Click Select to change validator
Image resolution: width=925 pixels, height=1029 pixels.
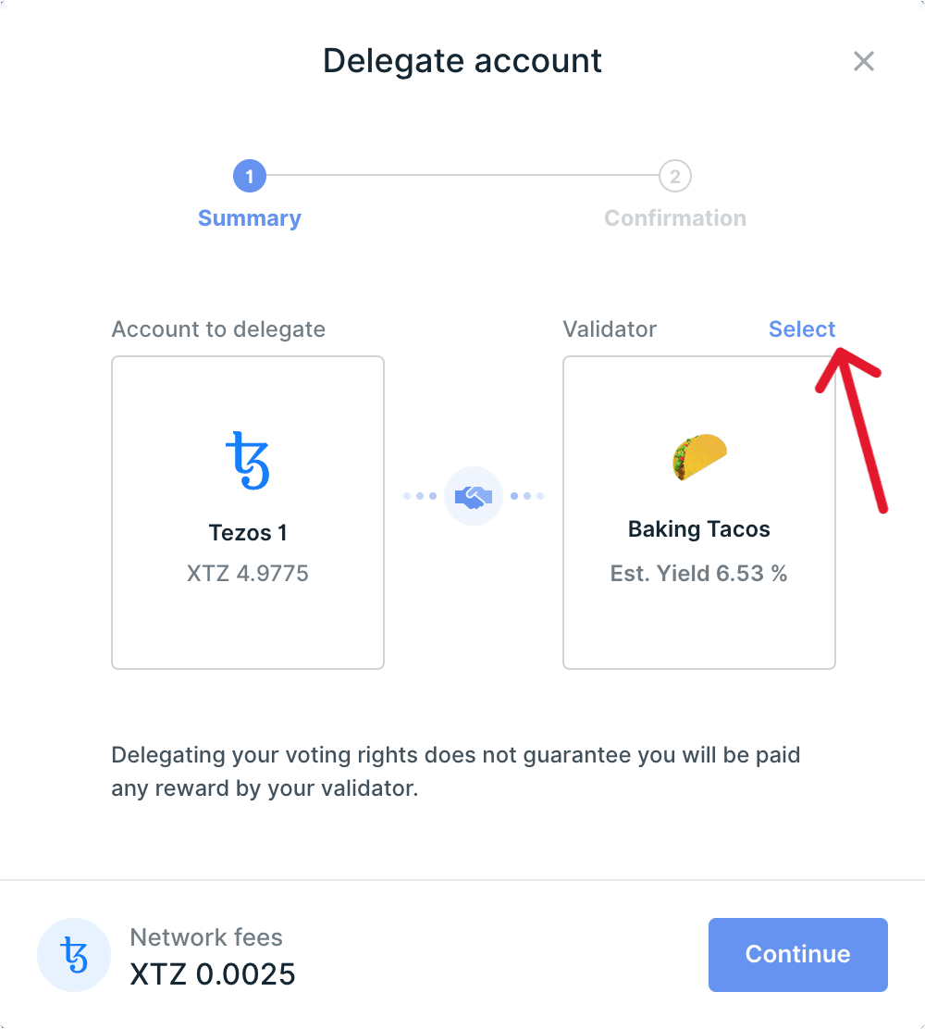tap(802, 329)
